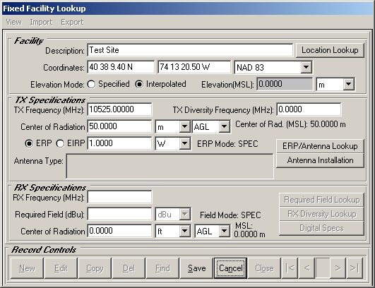The height and width of the screenshot is (288, 375).
Task: Expand the NAD 83 datum dropdown
Action: (x=306, y=67)
